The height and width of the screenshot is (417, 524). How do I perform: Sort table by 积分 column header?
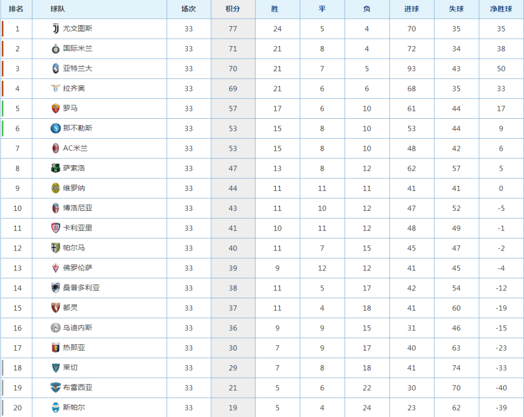pyautogui.click(x=233, y=9)
